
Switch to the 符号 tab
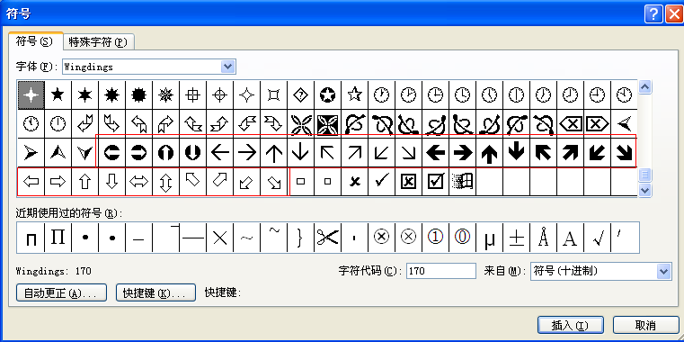34,41
